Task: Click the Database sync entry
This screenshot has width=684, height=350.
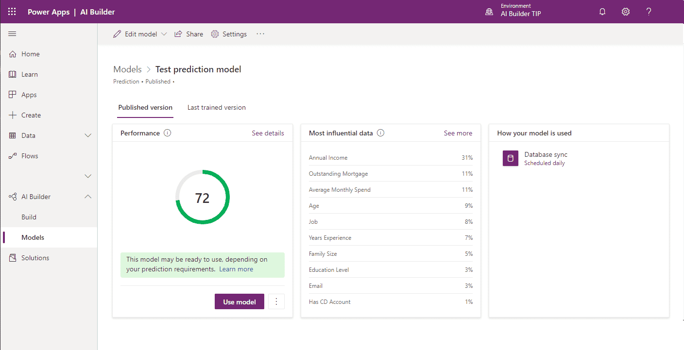Action: [x=535, y=158]
